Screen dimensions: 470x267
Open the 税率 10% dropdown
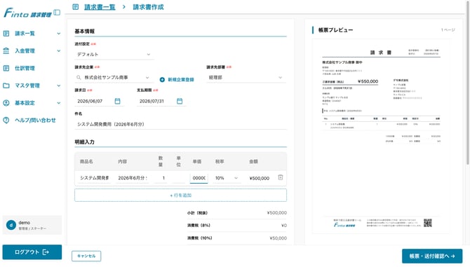click(x=227, y=178)
